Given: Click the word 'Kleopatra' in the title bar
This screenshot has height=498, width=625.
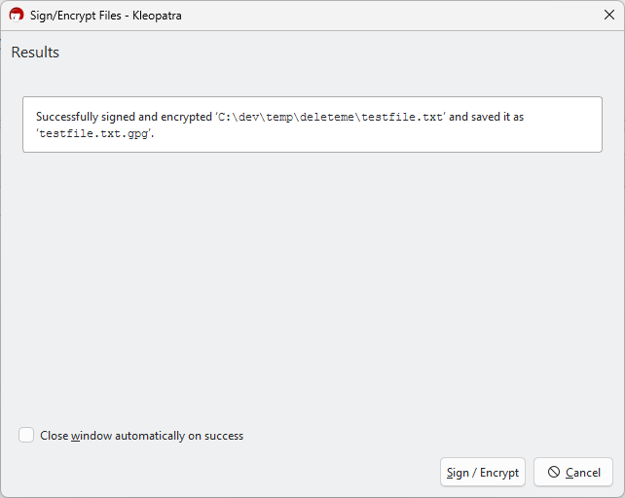Looking at the screenshot, I should 156,16.
